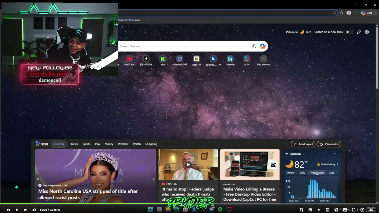Open the Copilot Chat button
This screenshot has width=379, height=213.
(366, 13)
